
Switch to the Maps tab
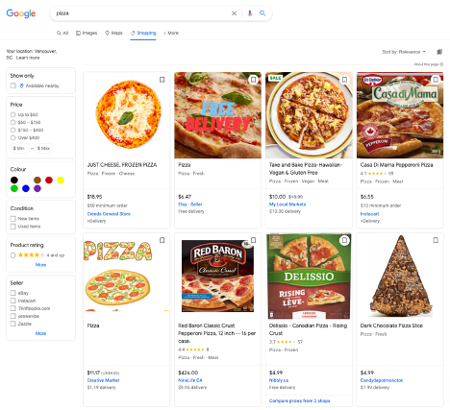pos(113,33)
